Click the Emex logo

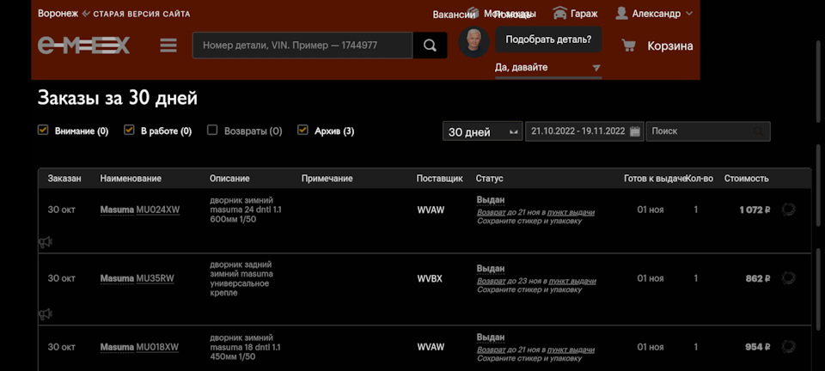click(83, 46)
